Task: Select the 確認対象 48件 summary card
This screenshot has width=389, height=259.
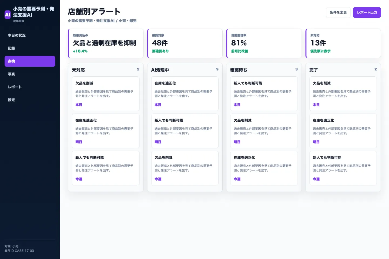Action: [185, 43]
